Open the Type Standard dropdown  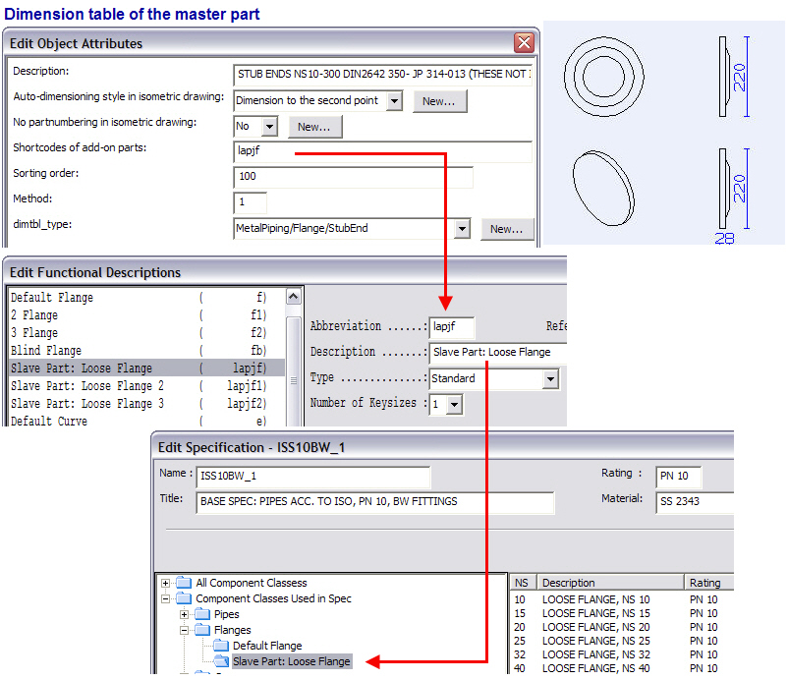[550, 379]
